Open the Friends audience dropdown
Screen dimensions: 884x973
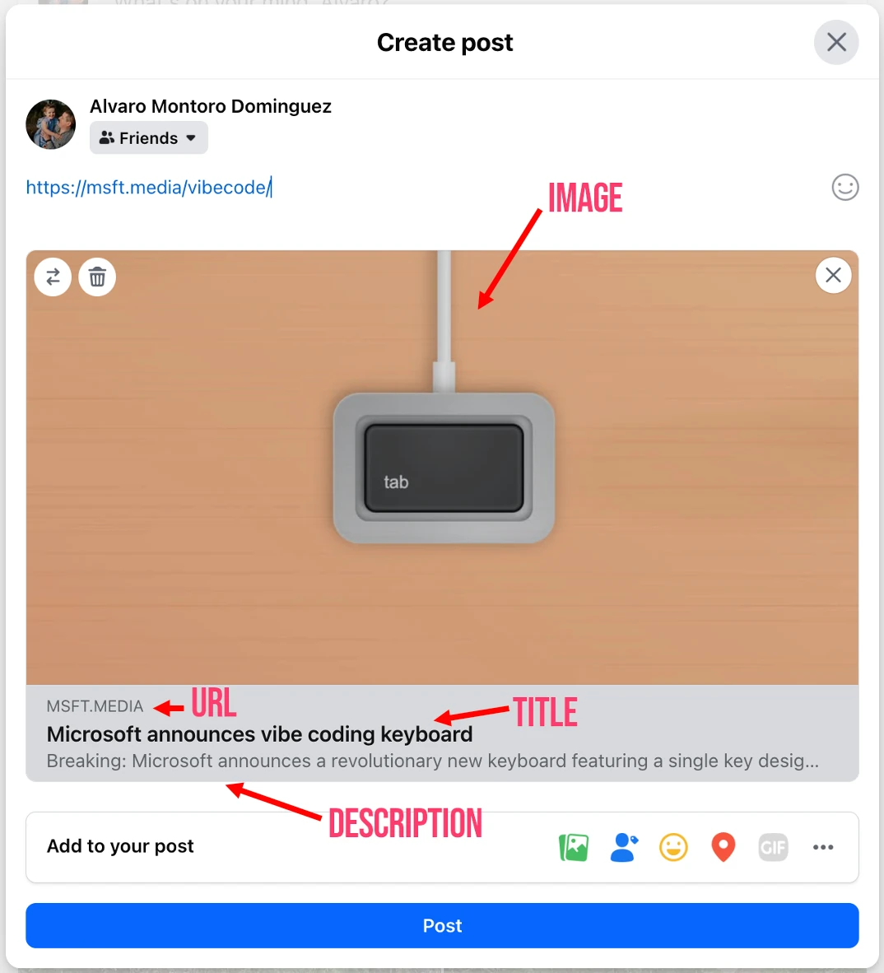pos(149,137)
